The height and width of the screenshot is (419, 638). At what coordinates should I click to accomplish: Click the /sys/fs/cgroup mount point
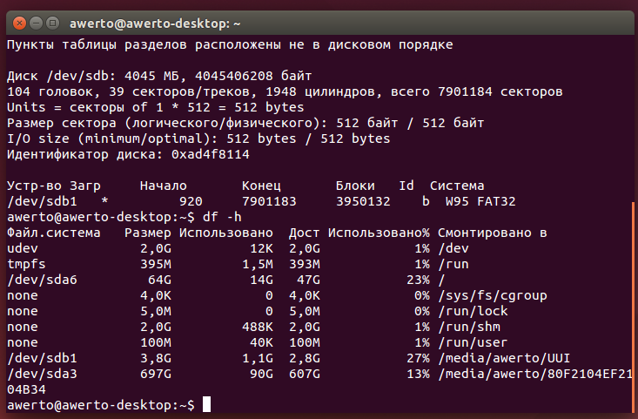click(493, 295)
